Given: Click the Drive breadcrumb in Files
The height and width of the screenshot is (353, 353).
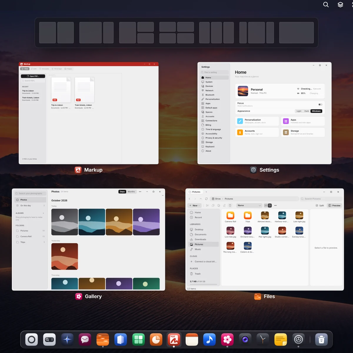Looking at the screenshot, I should pos(216,199).
